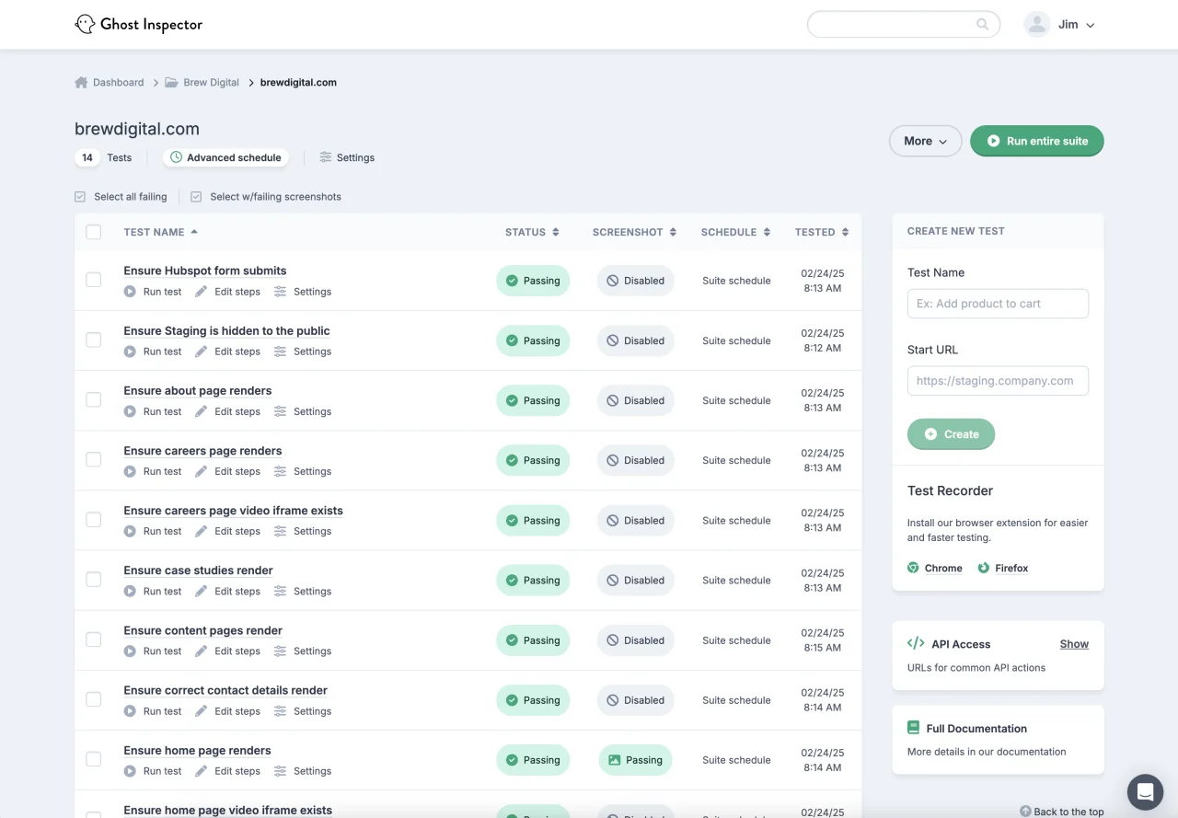This screenshot has height=818, width=1178.
Task: Click pencil icon for Ensure about page renders
Action: (202, 411)
